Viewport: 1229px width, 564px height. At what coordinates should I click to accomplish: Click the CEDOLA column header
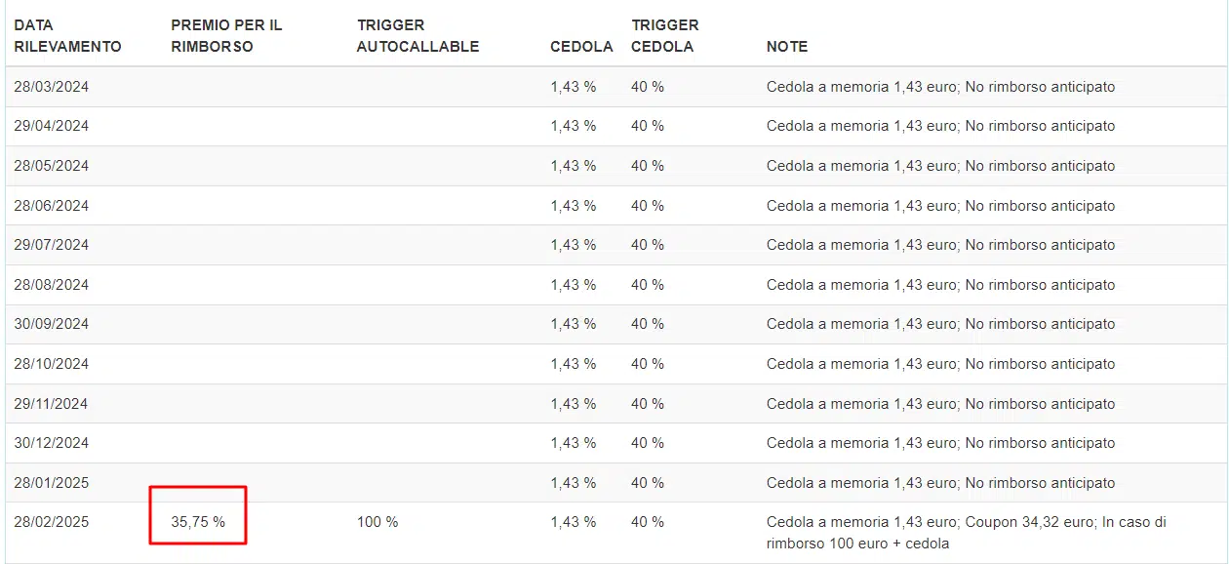tap(581, 47)
